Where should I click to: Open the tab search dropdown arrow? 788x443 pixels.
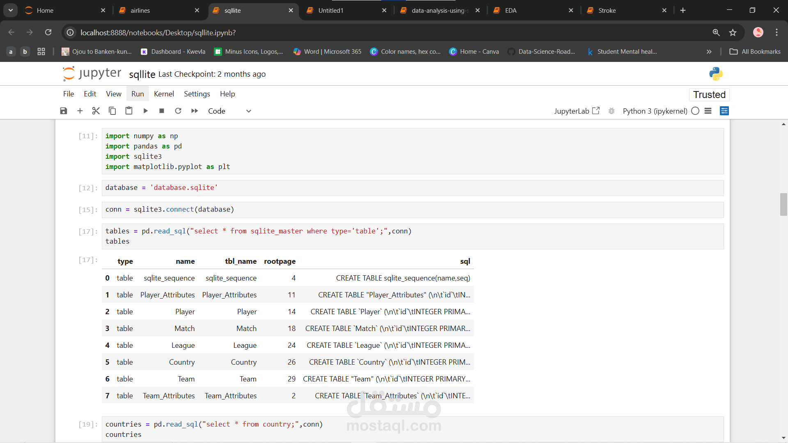click(x=11, y=10)
